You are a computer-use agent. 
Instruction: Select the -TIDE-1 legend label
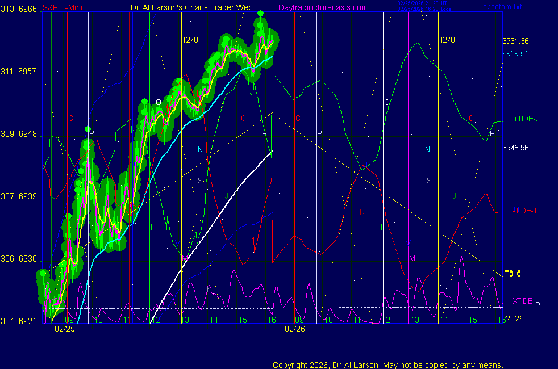(x=524, y=211)
